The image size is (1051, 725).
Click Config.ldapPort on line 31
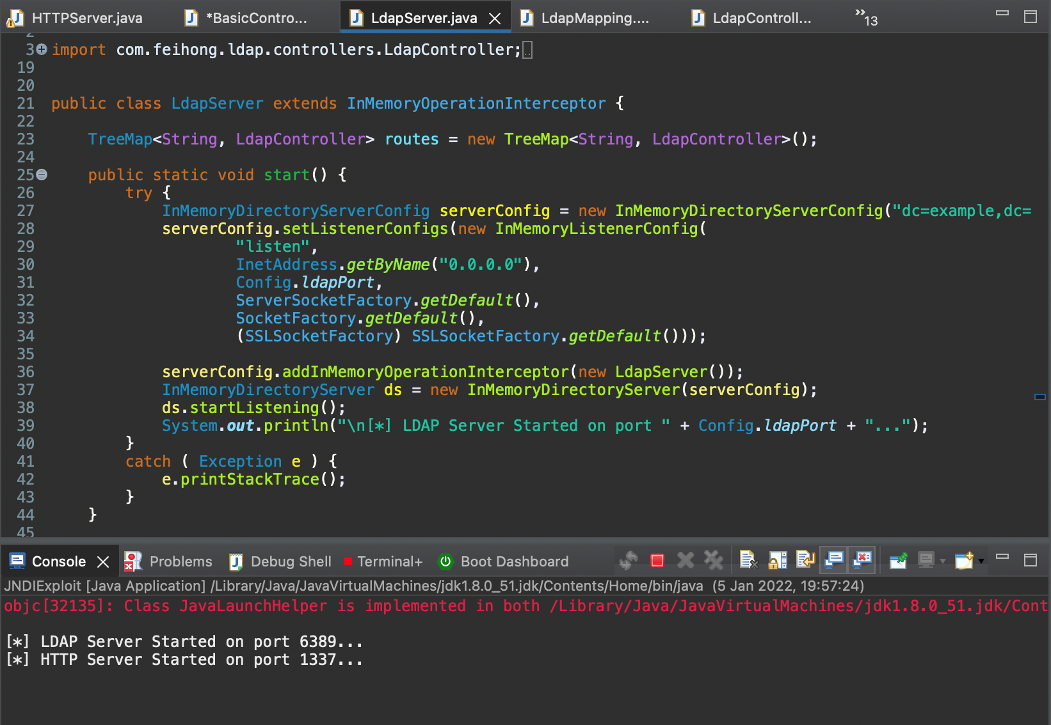305,283
